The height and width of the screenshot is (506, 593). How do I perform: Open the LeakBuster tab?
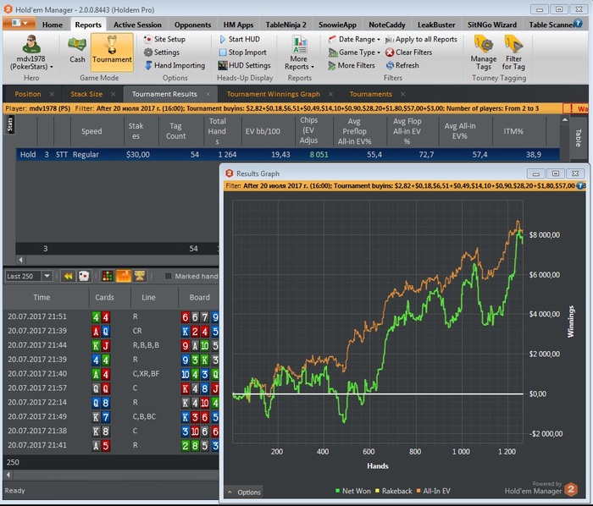(436, 25)
